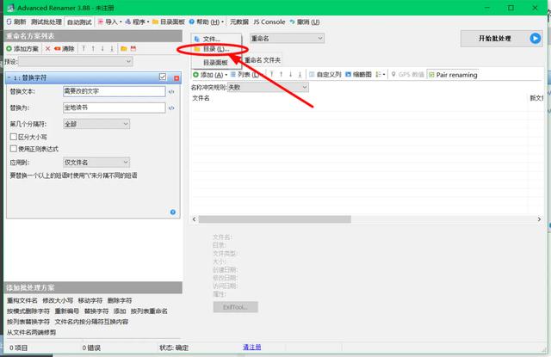The width and height of the screenshot is (551, 357).
Task: Select 目录 (L)... from the add menu
Action: point(216,49)
